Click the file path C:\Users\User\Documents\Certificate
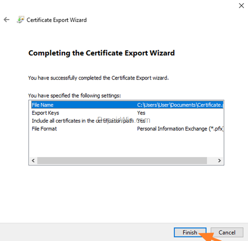Viewport: 248px width, 241px height. 180,105
